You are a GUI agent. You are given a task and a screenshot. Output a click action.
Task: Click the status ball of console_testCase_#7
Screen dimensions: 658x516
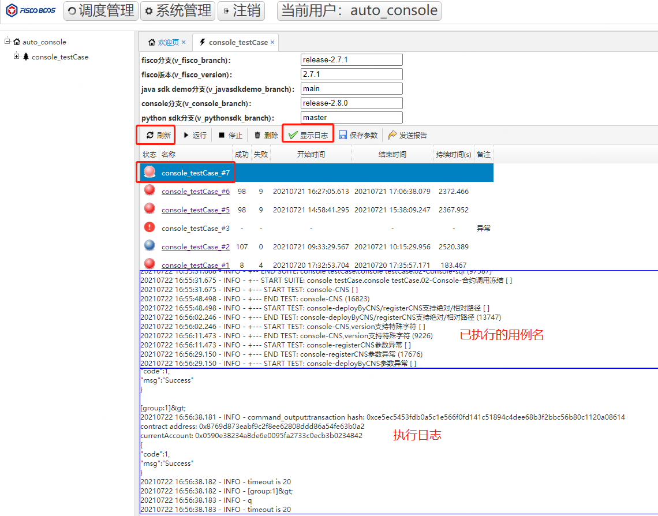149,171
